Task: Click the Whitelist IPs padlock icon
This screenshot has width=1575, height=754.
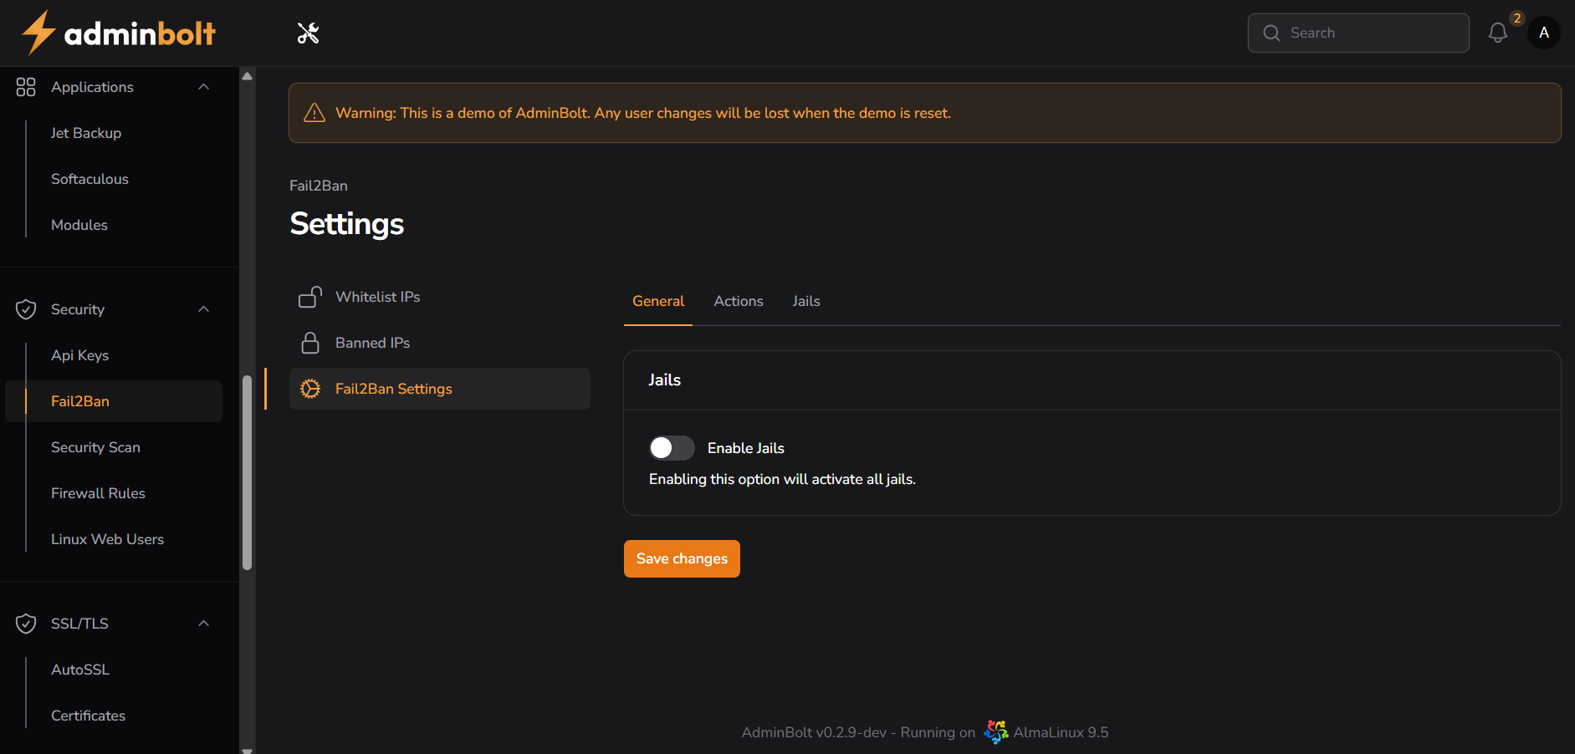Action: (310, 296)
